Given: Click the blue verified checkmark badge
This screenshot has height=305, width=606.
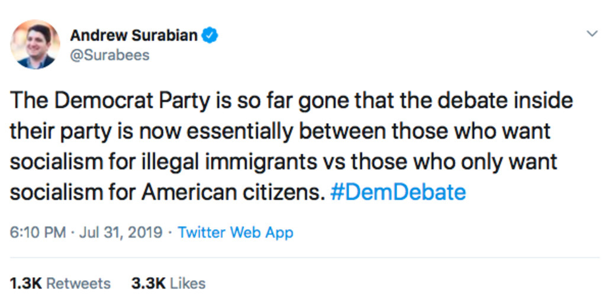Looking at the screenshot, I should pos(209,36).
